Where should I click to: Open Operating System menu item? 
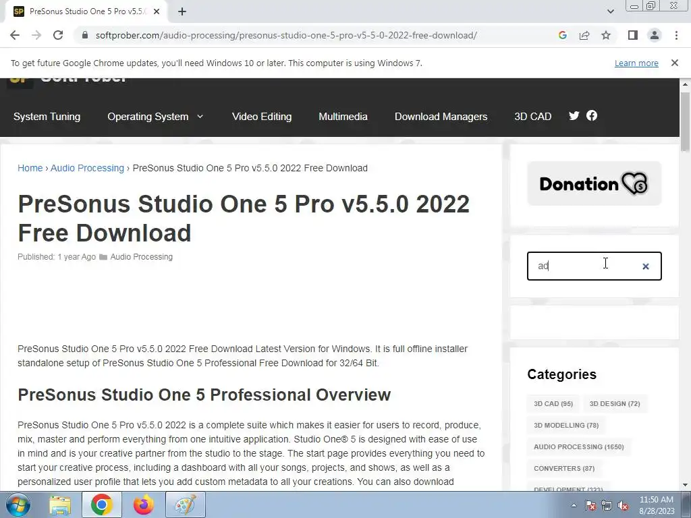pyautogui.click(x=148, y=117)
